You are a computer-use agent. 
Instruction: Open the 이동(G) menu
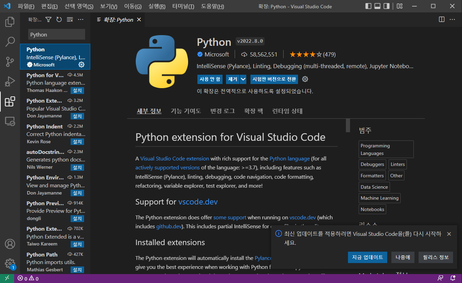click(x=133, y=7)
